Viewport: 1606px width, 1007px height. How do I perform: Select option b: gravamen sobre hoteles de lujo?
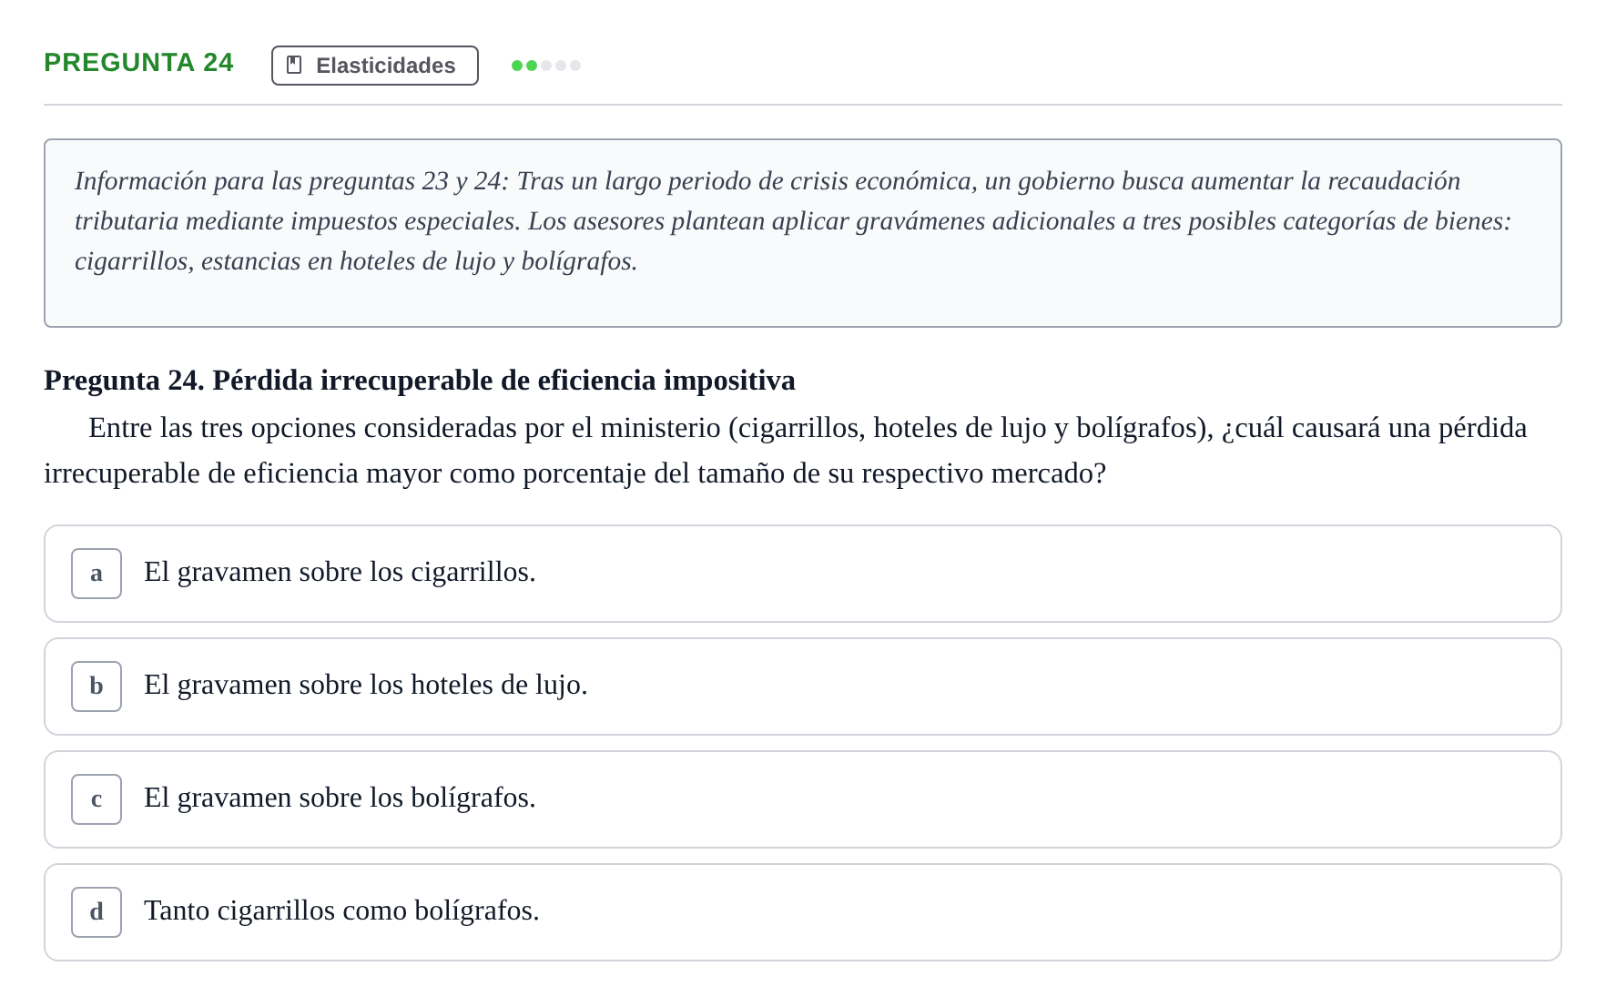pyautogui.click(x=803, y=687)
